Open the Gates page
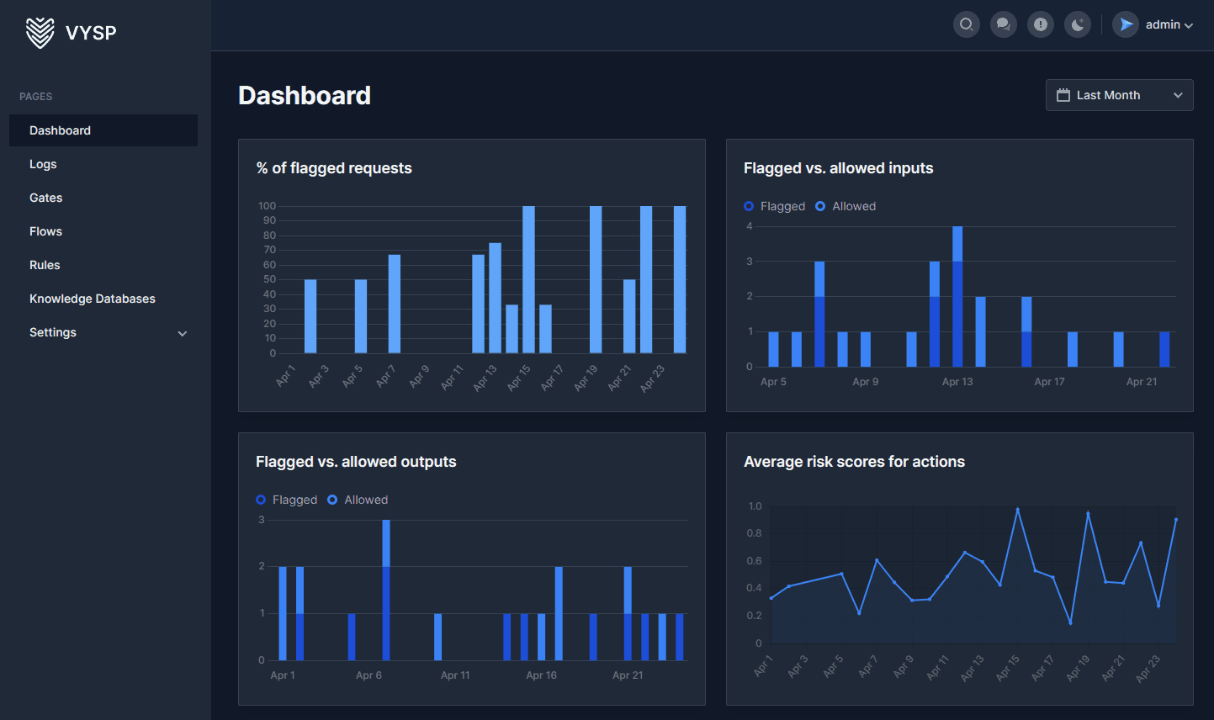The width and height of the screenshot is (1214, 720). [46, 198]
